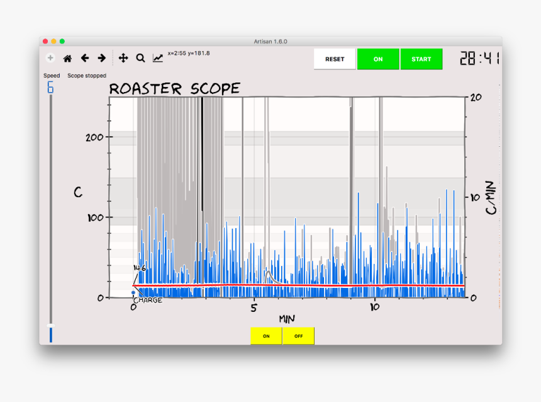Click the MIN x-axis label
The height and width of the screenshot is (402, 541).
(287, 319)
